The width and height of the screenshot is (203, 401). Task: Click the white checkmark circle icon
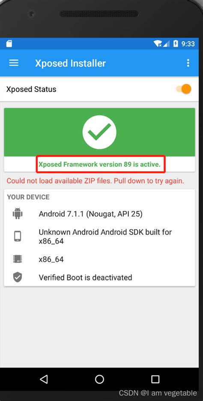(x=99, y=132)
